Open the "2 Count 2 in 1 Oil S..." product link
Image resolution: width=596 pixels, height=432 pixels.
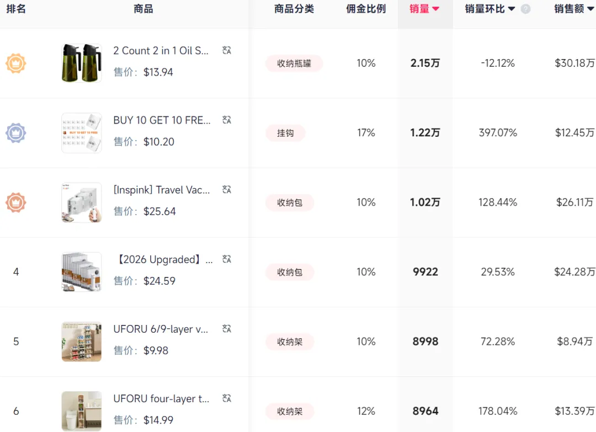pyautogui.click(x=161, y=50)
